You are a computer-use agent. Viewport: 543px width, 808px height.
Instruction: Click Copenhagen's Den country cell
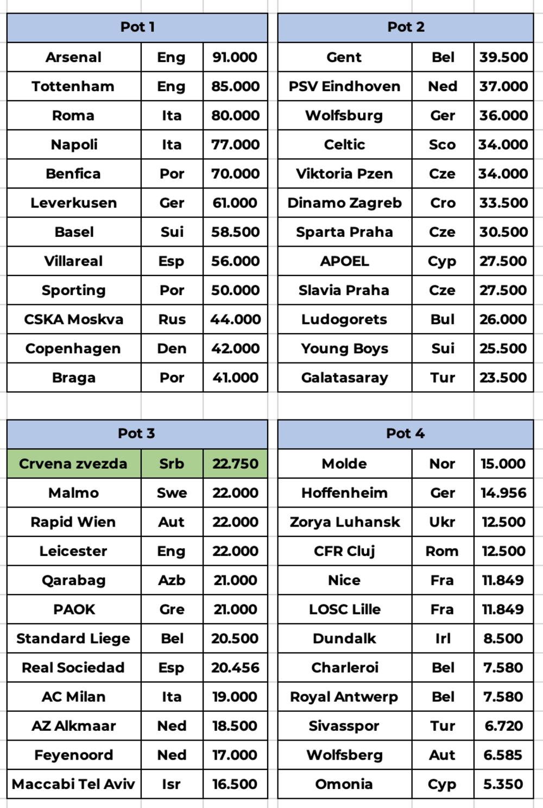(x=172, y=349)
